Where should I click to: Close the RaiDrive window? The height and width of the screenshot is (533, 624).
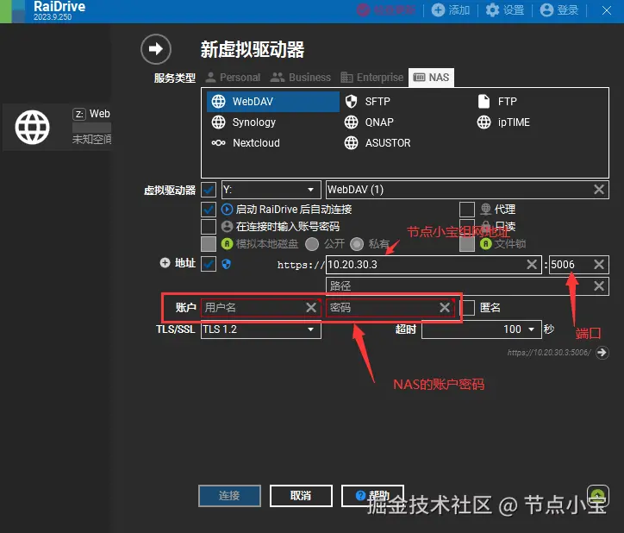pyautogui.click(x=606, y=10)
